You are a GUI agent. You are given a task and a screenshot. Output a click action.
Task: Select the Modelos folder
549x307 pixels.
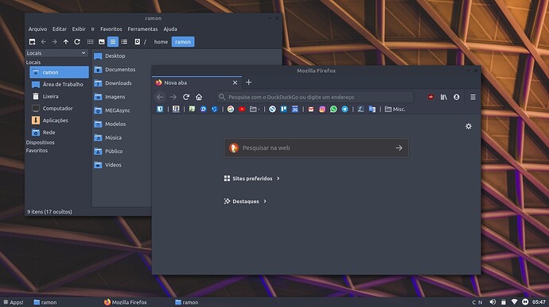tap(110, 124)
